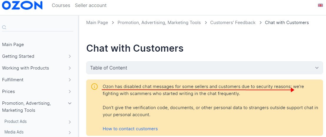This screenshot has width=326, height=137.
Task: Open the Customers' Feedback breadcrumb
Action: (x=233, y=23)
